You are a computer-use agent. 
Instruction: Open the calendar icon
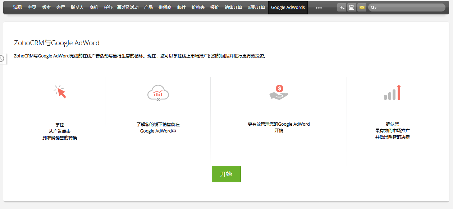click(352, 7)
